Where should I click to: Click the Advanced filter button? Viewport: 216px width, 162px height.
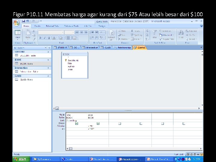pos(166,35)
